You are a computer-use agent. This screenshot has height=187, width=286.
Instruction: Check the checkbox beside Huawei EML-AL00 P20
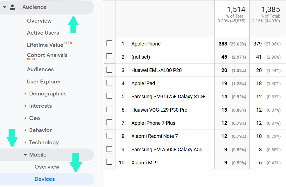pos(109,70)
